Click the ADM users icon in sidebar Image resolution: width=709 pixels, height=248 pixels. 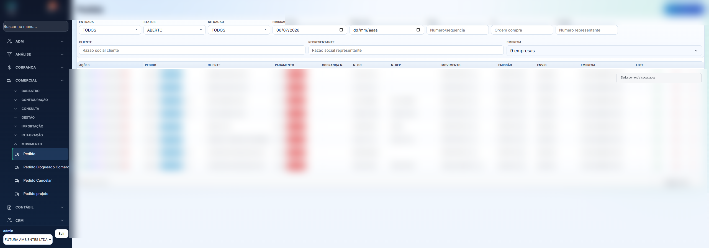click(9, 41)
